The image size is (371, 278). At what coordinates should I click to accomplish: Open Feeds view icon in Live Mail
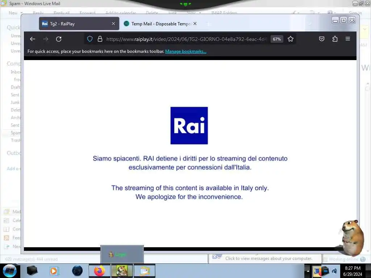coord(7,238)
